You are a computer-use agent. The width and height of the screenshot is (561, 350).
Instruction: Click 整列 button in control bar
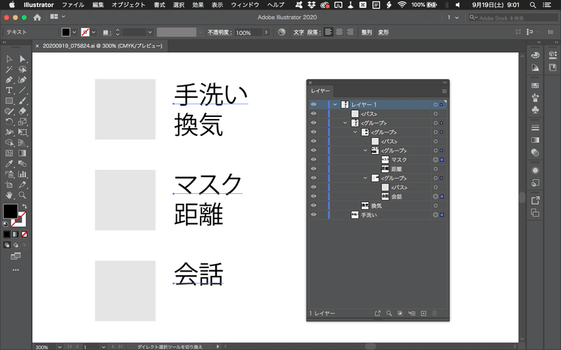(x=366, y=32)
